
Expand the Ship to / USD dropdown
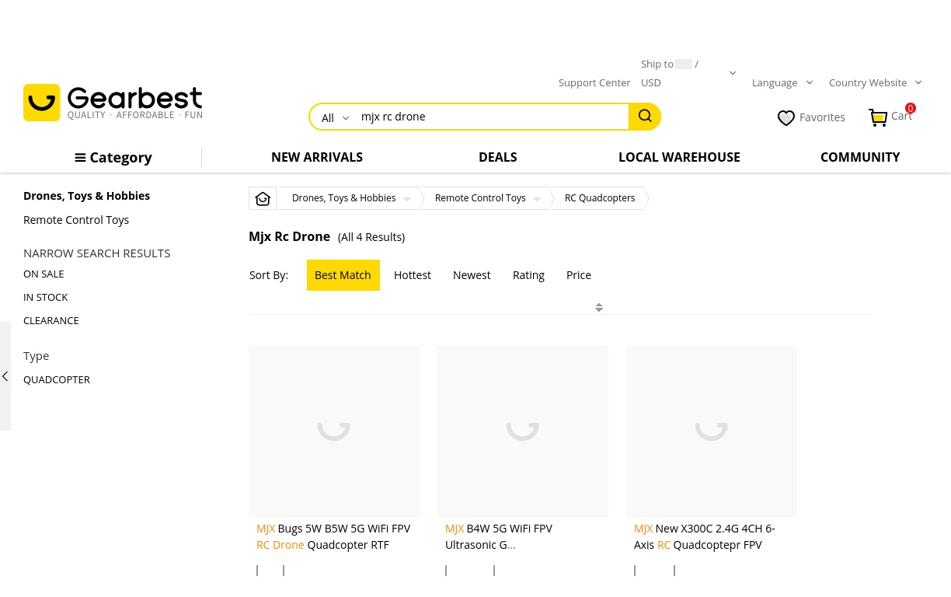pos(732,73)
